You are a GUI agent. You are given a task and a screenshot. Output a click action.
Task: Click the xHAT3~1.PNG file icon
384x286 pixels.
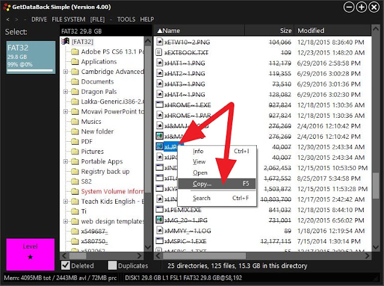(160, 84)
